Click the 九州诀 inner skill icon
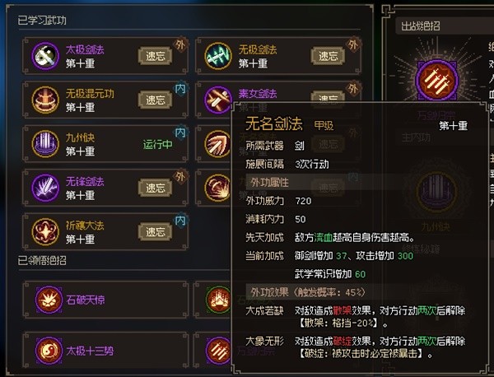The width and height of the screenshot is (494, 377). click(45, 144)
